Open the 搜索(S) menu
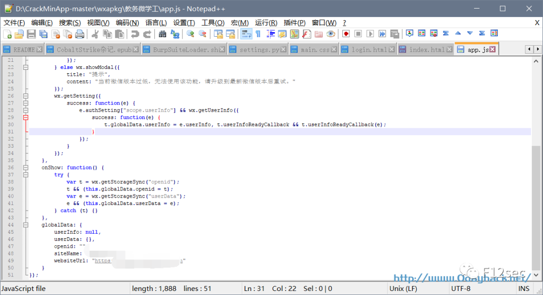Viewport: 543px width, 295px height. click(69, 23)
